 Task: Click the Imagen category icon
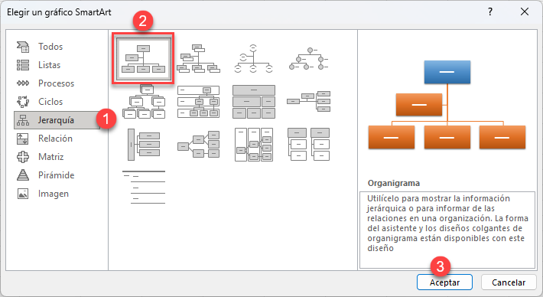pyautogui.click(x=23, y=194)
